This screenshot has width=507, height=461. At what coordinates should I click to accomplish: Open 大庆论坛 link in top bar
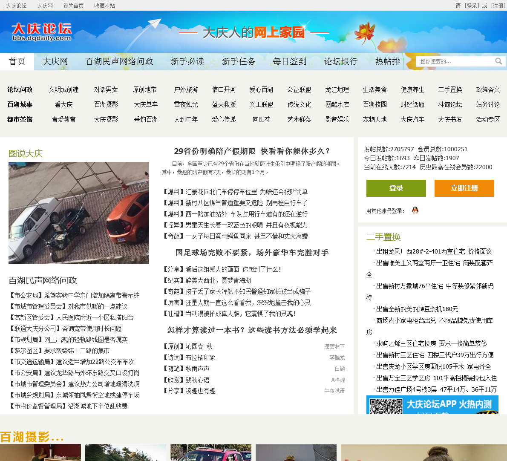click(x=16, y=6)
